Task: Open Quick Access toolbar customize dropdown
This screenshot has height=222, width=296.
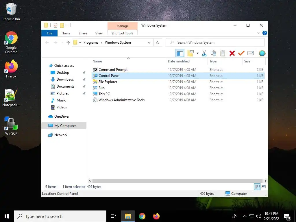Action: tap(67, 25)
